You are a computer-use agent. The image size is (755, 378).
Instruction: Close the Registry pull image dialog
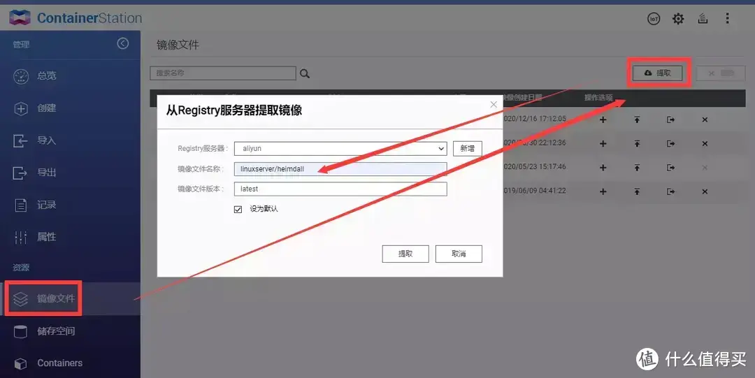pos(494,105)
